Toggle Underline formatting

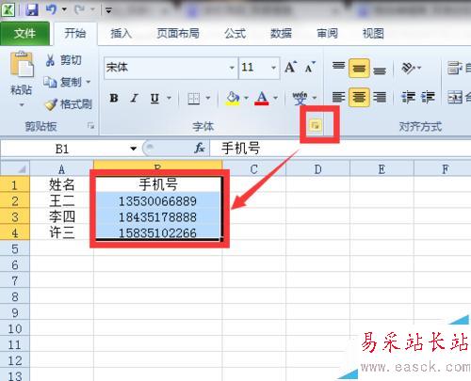pos(154,99)
